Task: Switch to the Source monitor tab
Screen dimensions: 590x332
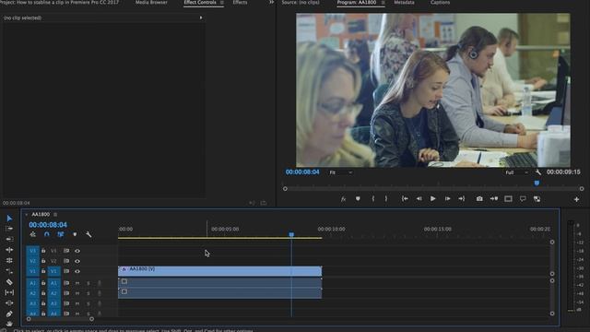Action: [x=301, y=2]
